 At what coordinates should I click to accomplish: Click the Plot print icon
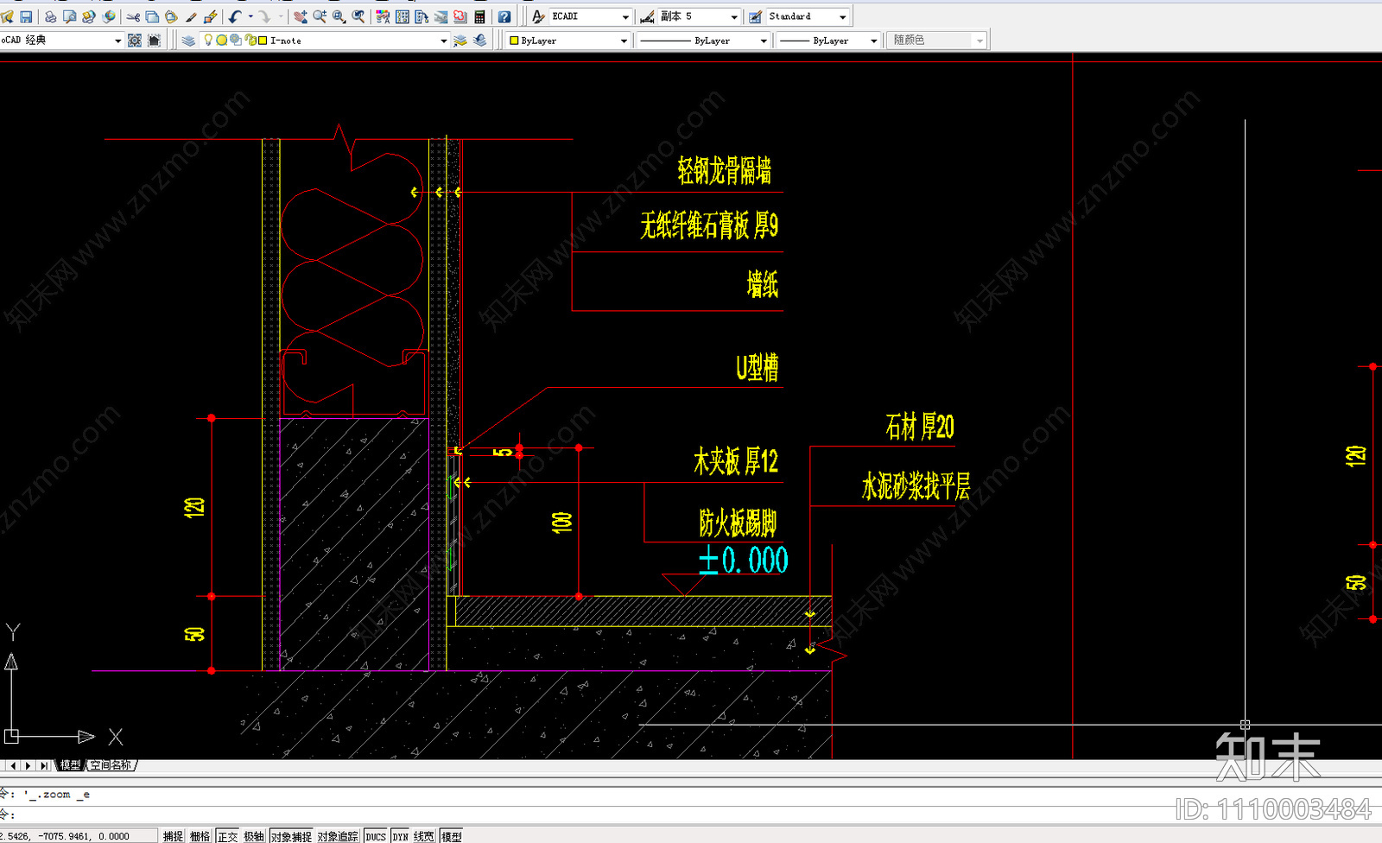[x=50, y=16]
